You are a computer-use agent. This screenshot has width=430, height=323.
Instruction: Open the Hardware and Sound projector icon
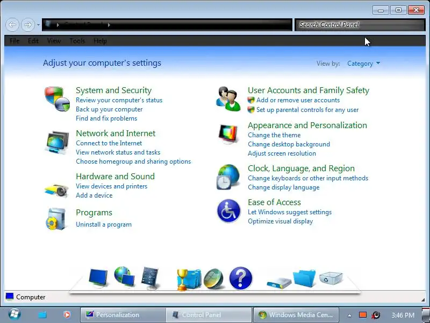[x=57, y=190]
